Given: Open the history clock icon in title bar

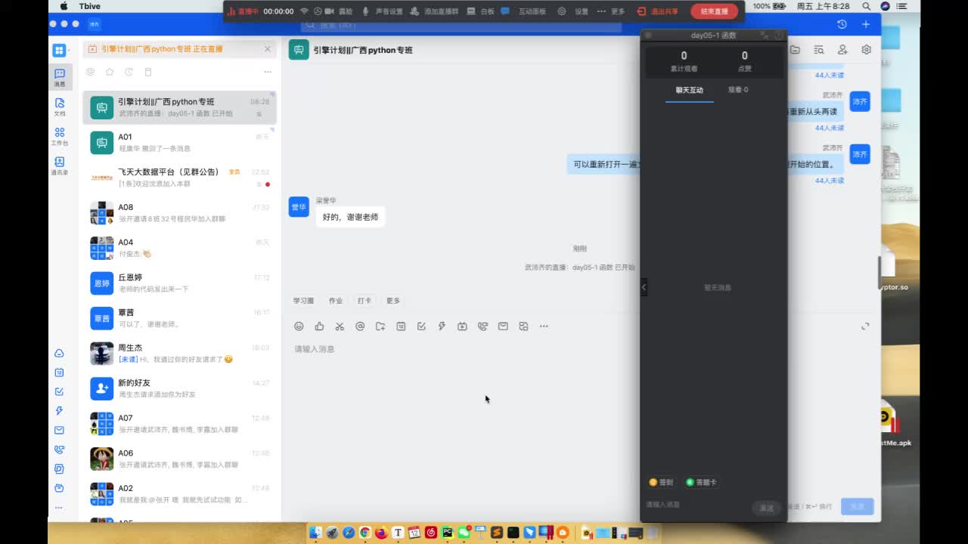Looking at the screenshot, I should (842, 24).
